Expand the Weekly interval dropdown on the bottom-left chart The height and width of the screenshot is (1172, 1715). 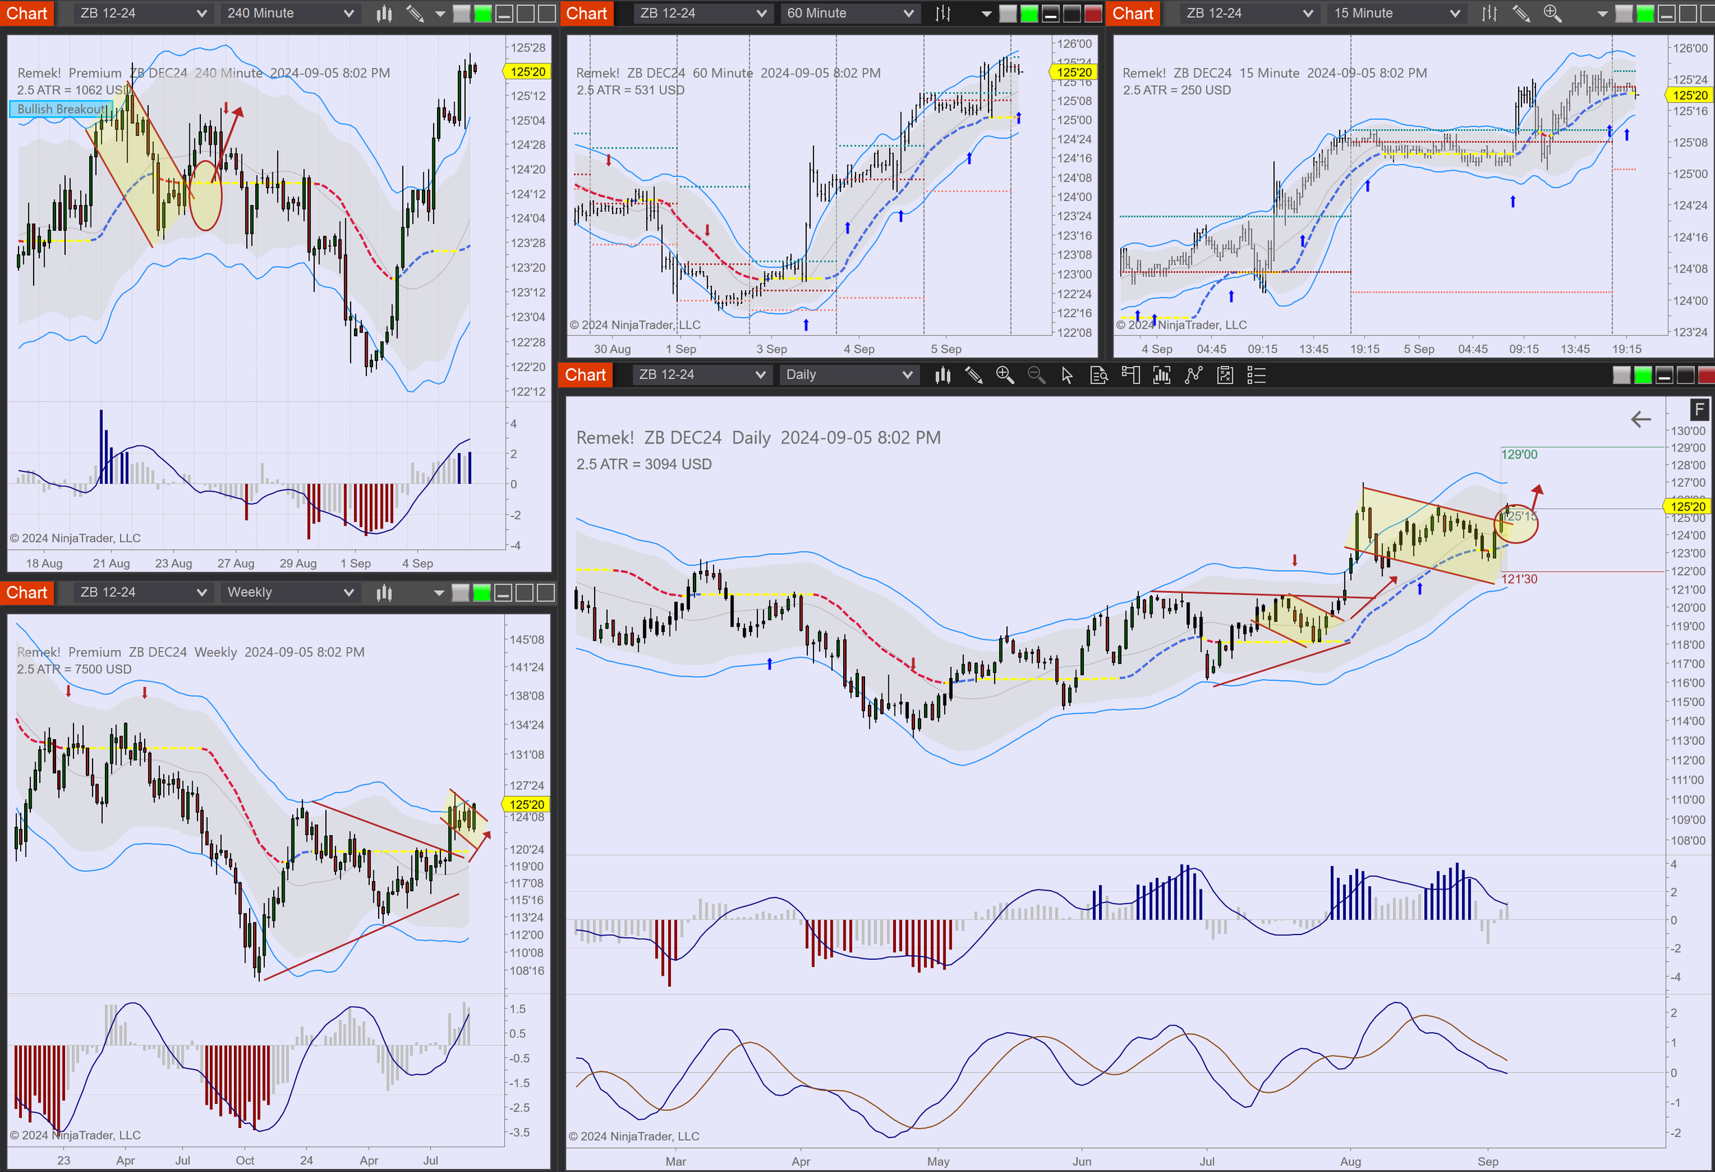coord(289,592)
